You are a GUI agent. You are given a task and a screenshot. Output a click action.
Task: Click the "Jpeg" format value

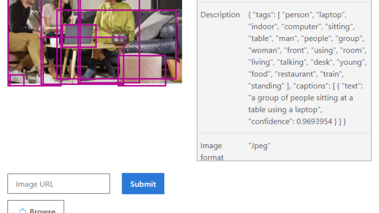(259, 146)
